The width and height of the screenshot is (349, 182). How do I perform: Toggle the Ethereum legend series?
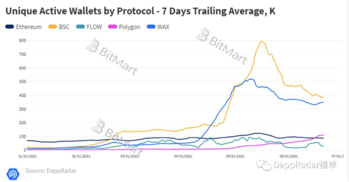click(23, 27)
